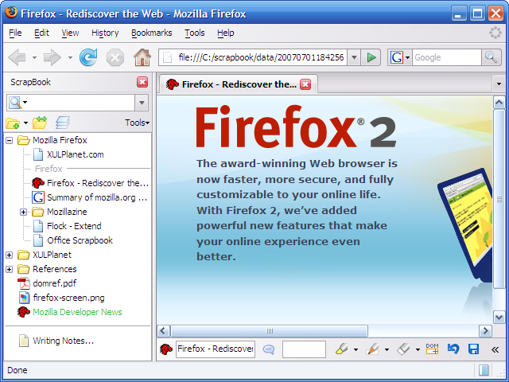
Task: Click the yellow highlighter tool
Action: click(341, 349)
